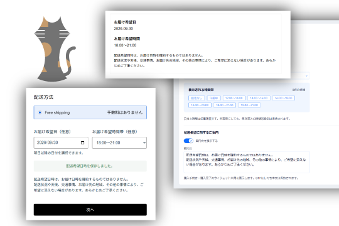Select the 12:00~14:00 time slot chip
The height and width of the screenshot is (226, 339).
[x=234, y=98]
